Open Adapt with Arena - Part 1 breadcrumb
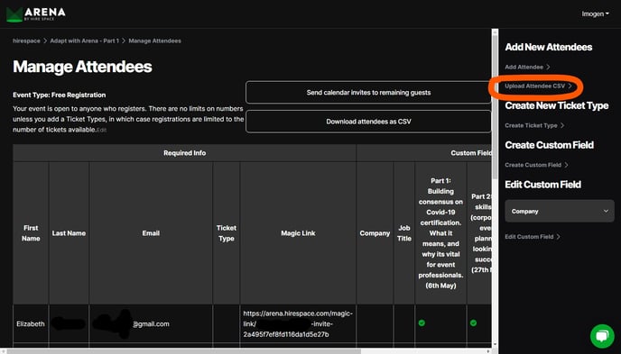The image size is (621, 354). click(84, 41)
